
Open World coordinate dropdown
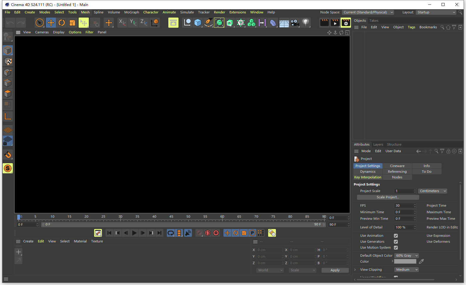pyautogui.click(x=270, y=270)
